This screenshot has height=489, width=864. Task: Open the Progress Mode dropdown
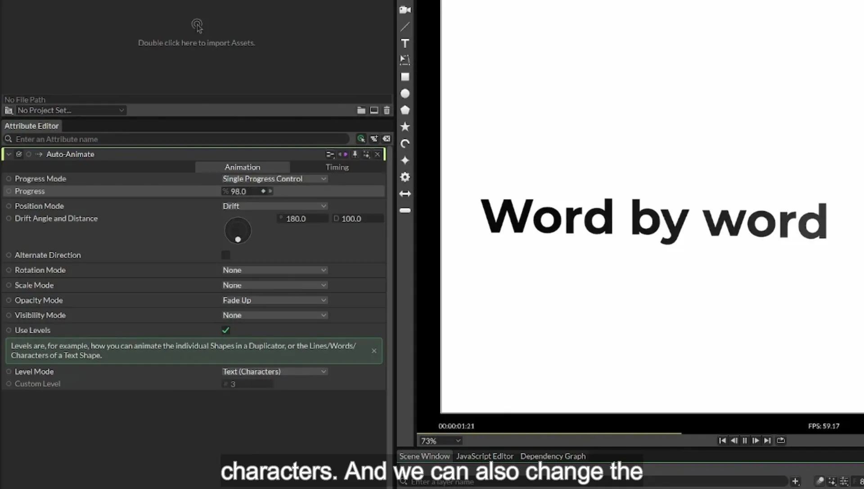coord(274,179)
